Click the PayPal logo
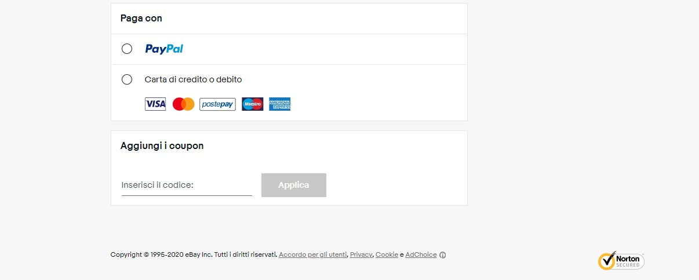 tap(164, 49)
